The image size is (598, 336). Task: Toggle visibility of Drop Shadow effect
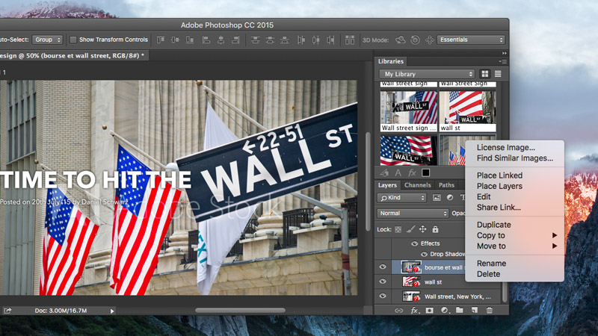pos(423,255)
